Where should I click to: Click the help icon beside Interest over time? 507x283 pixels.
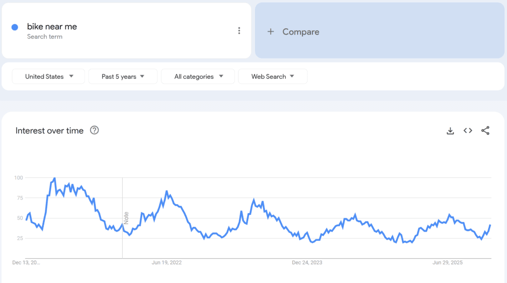(x=95, y=130)
